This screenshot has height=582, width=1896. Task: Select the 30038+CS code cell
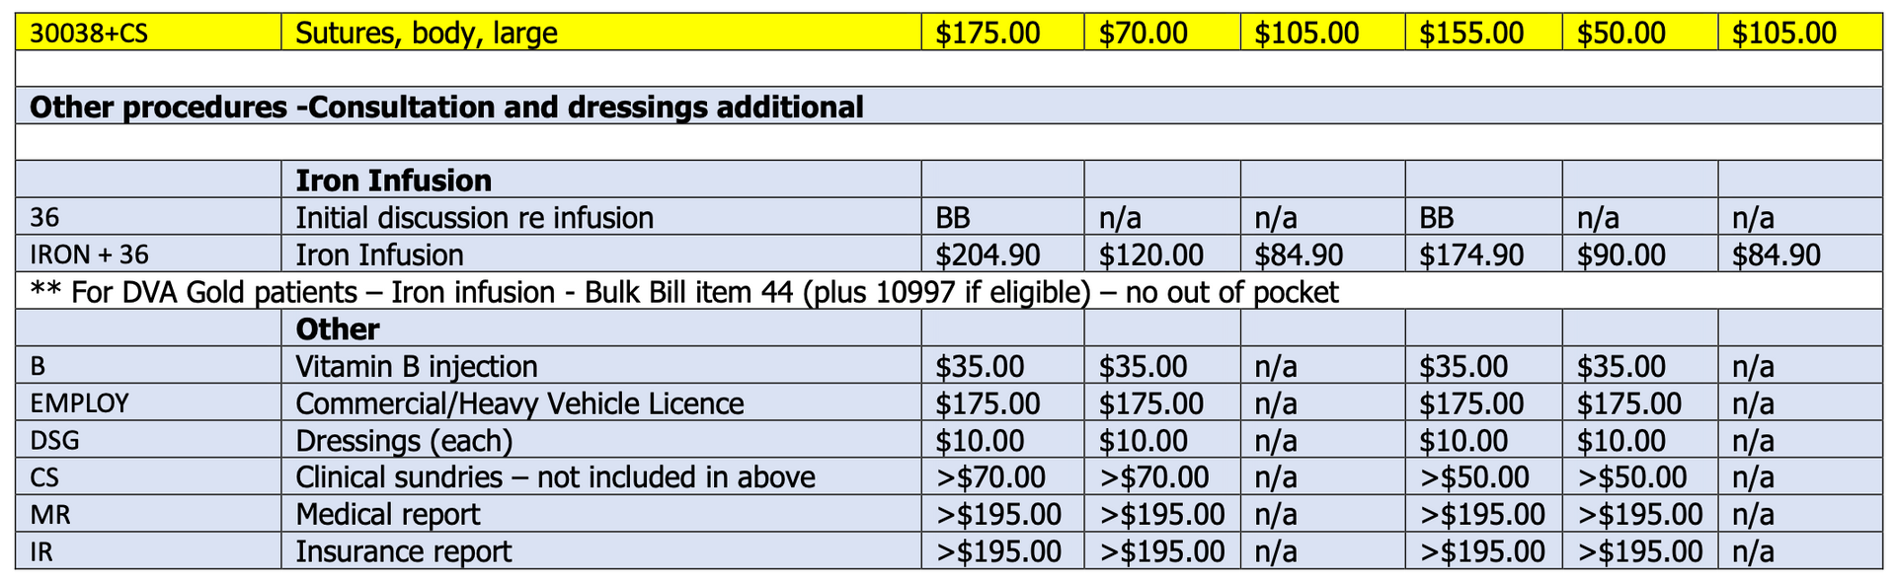pos(148,33)
